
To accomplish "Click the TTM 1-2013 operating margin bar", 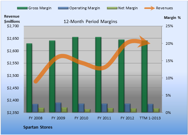I will click(x=150, y=108).
